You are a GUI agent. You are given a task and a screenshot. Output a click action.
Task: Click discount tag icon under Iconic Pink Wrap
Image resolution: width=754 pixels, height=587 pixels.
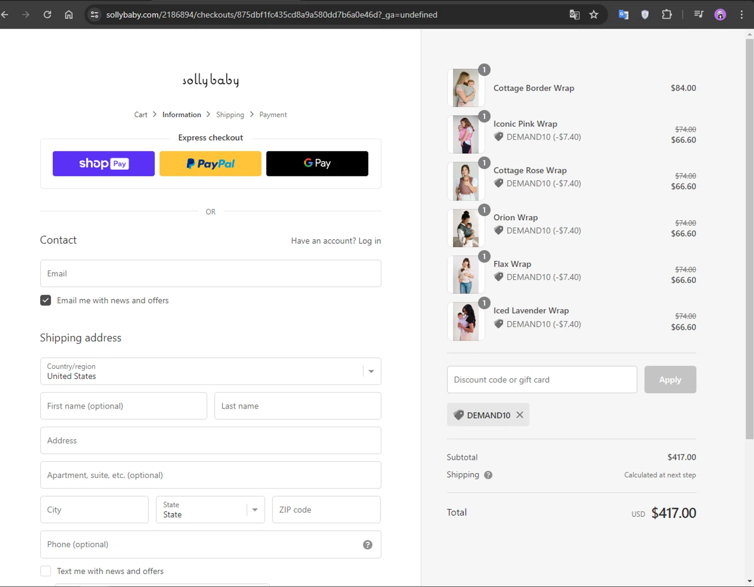(499, 137)
